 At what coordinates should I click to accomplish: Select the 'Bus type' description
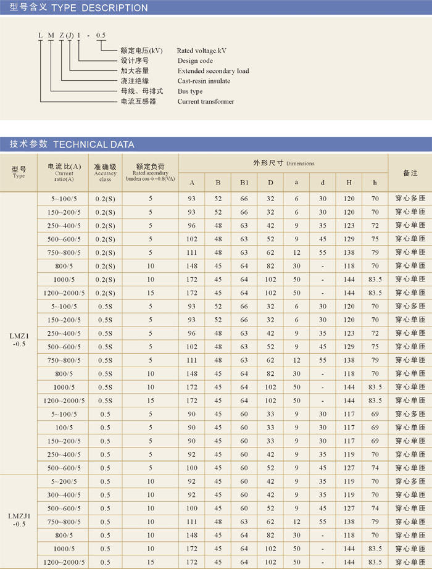(x=190, y=91)
